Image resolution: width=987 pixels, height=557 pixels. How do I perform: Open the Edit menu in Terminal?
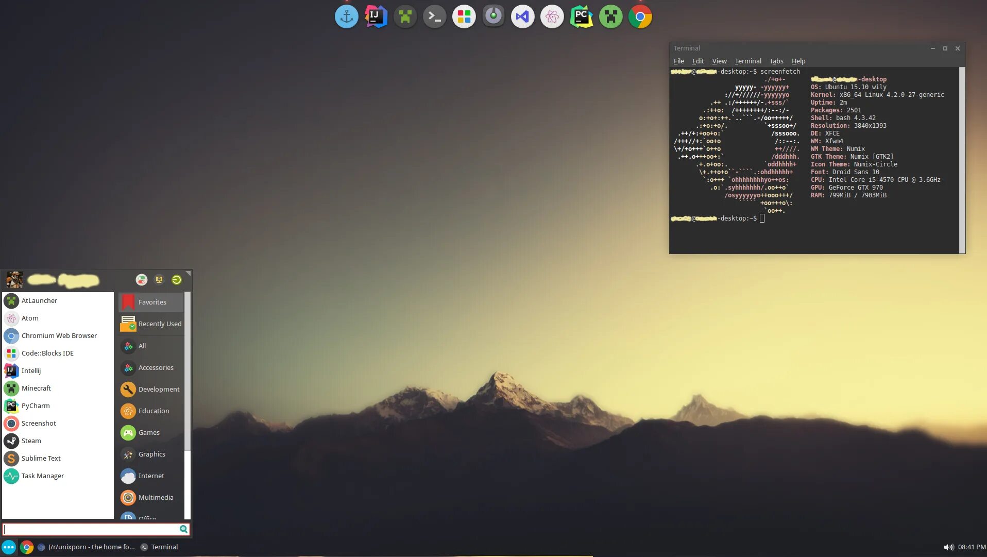698,61
